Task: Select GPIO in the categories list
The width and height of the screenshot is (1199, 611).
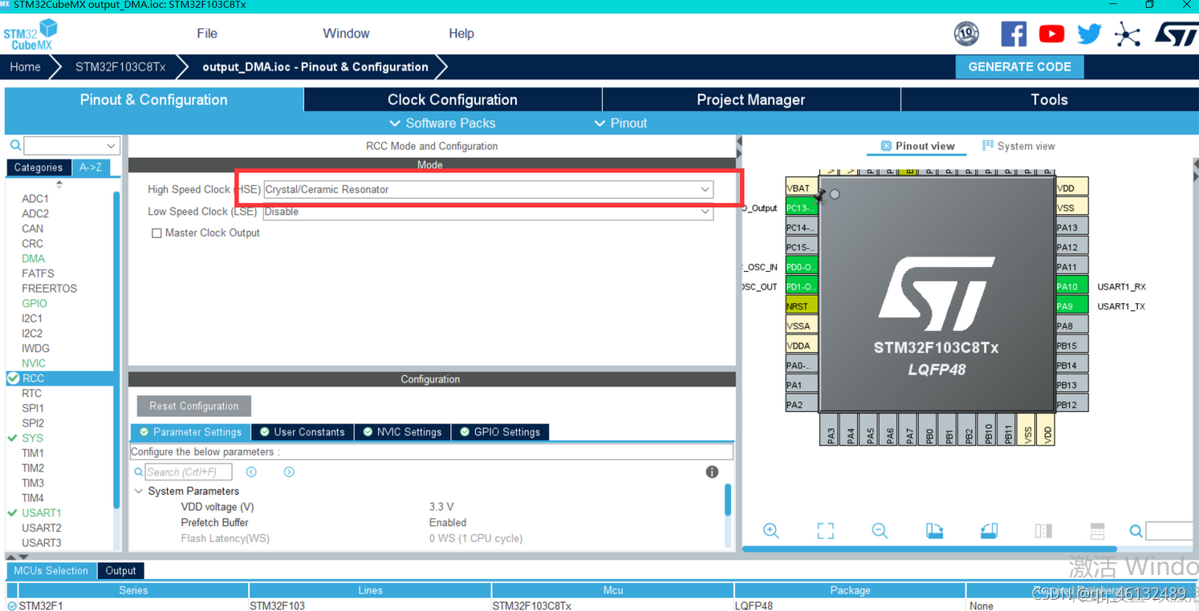Action: [35, 303]
